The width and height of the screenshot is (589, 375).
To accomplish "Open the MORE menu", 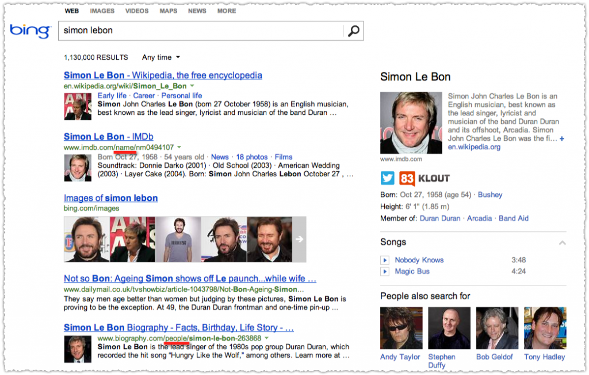I will (227, 11).
